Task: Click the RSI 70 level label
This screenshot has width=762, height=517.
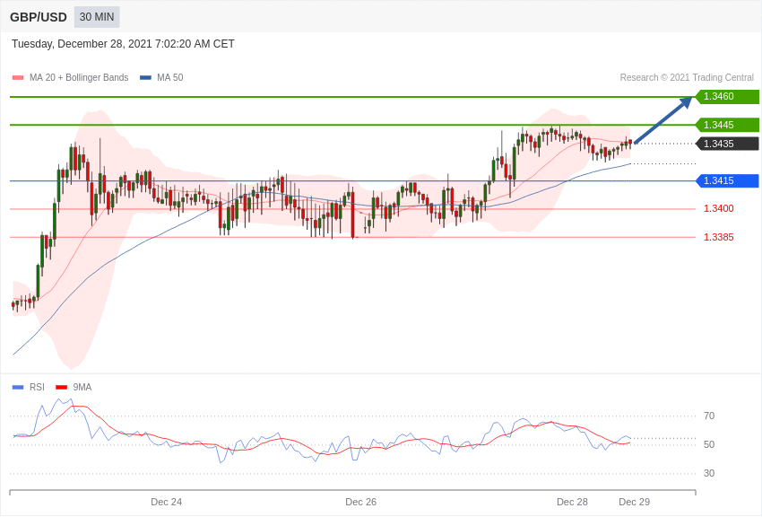Action: (x=709, y=416)
